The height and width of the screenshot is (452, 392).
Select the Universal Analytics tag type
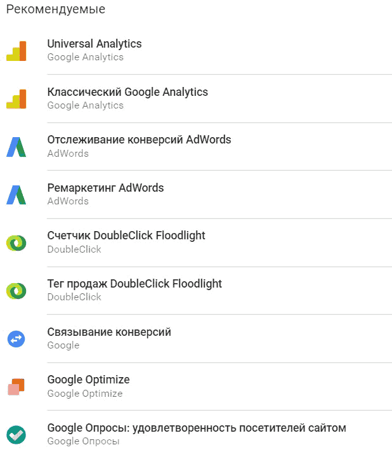tap(95, 44)
